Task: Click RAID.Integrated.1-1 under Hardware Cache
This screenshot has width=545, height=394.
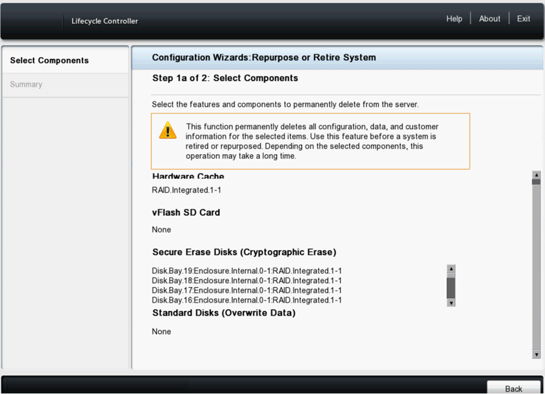Action: [x=186, y=190]
